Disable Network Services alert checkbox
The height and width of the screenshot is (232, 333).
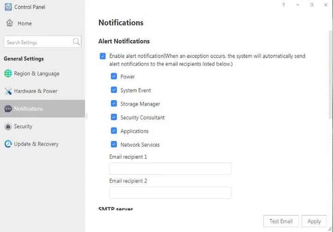pyautogui.click(x=114, y=144)
